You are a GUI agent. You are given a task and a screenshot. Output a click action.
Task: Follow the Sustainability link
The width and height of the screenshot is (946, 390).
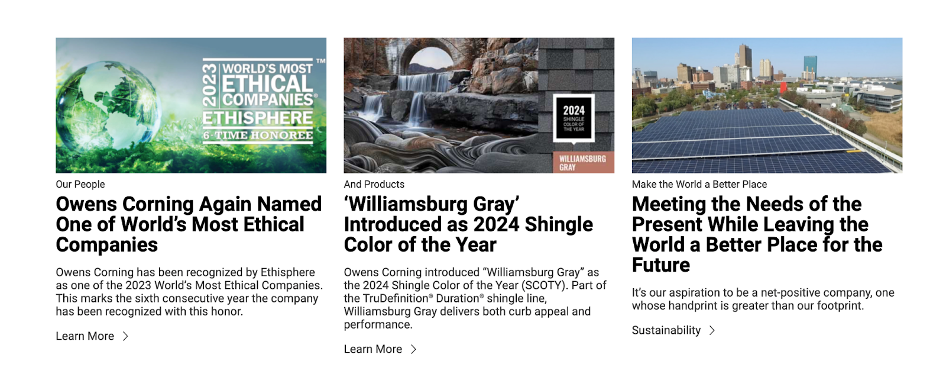666,330
